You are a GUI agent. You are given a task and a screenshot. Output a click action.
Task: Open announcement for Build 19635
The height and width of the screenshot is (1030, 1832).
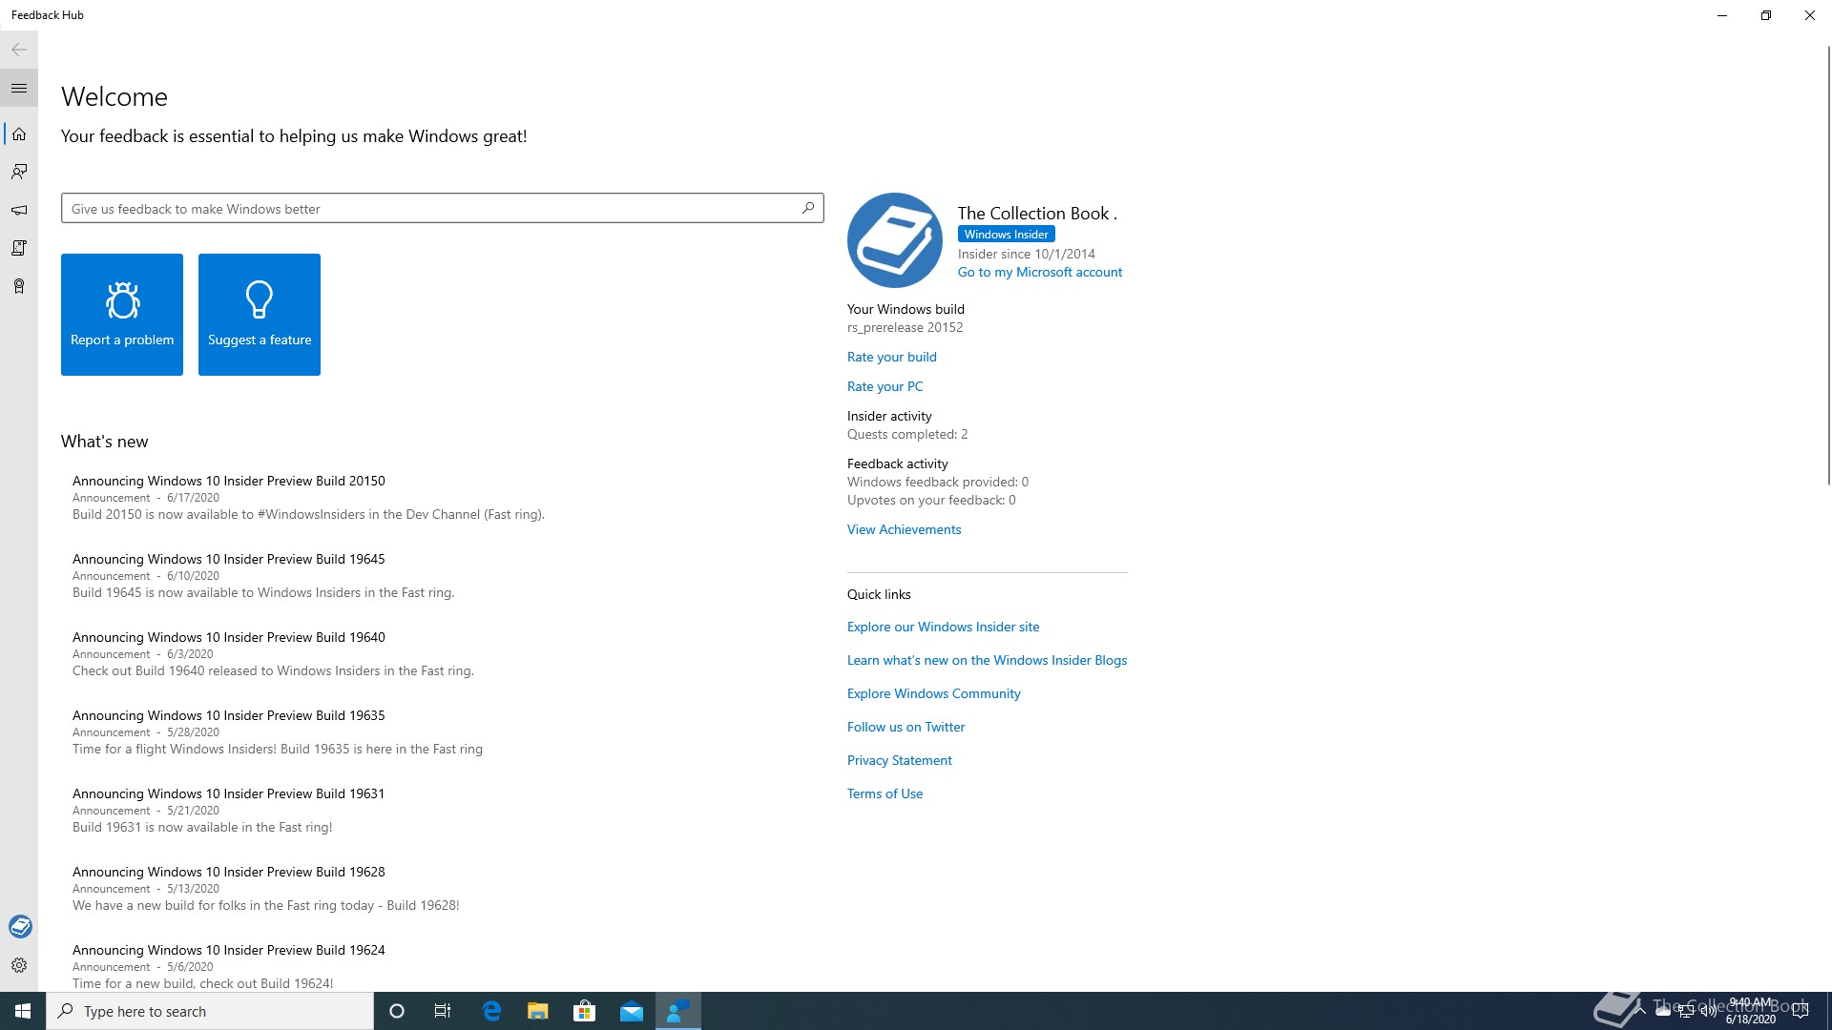click(443, 732)
